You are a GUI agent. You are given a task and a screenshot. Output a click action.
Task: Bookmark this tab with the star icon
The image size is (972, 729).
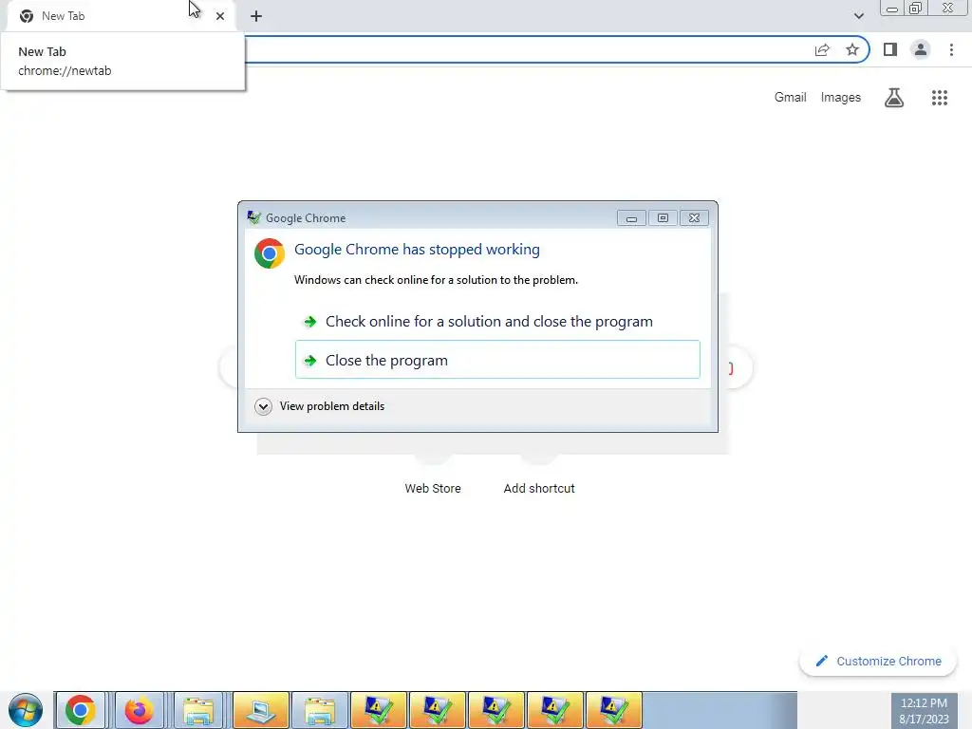pyautogui.click(x=852, y=49)
